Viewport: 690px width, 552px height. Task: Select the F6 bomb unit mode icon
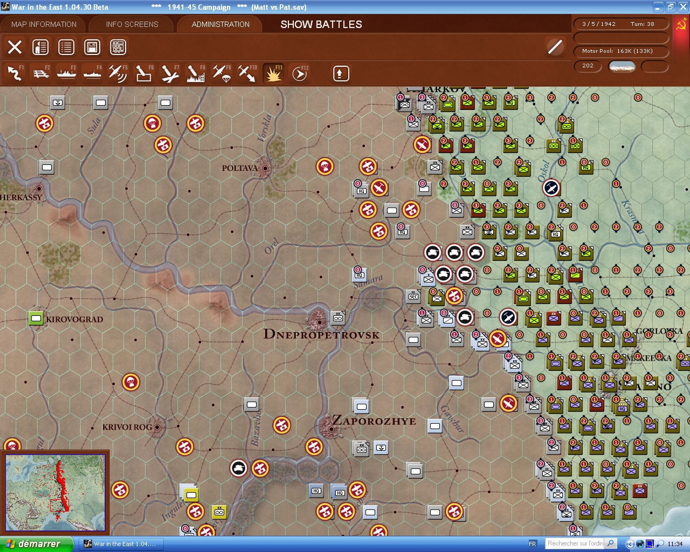144,73
